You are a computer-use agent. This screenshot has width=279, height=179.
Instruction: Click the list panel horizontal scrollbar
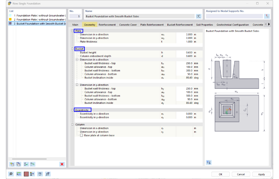tap(29, 159)
